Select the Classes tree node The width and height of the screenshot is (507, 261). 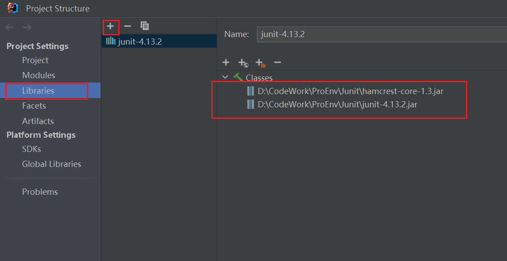[x=259, y=78]
